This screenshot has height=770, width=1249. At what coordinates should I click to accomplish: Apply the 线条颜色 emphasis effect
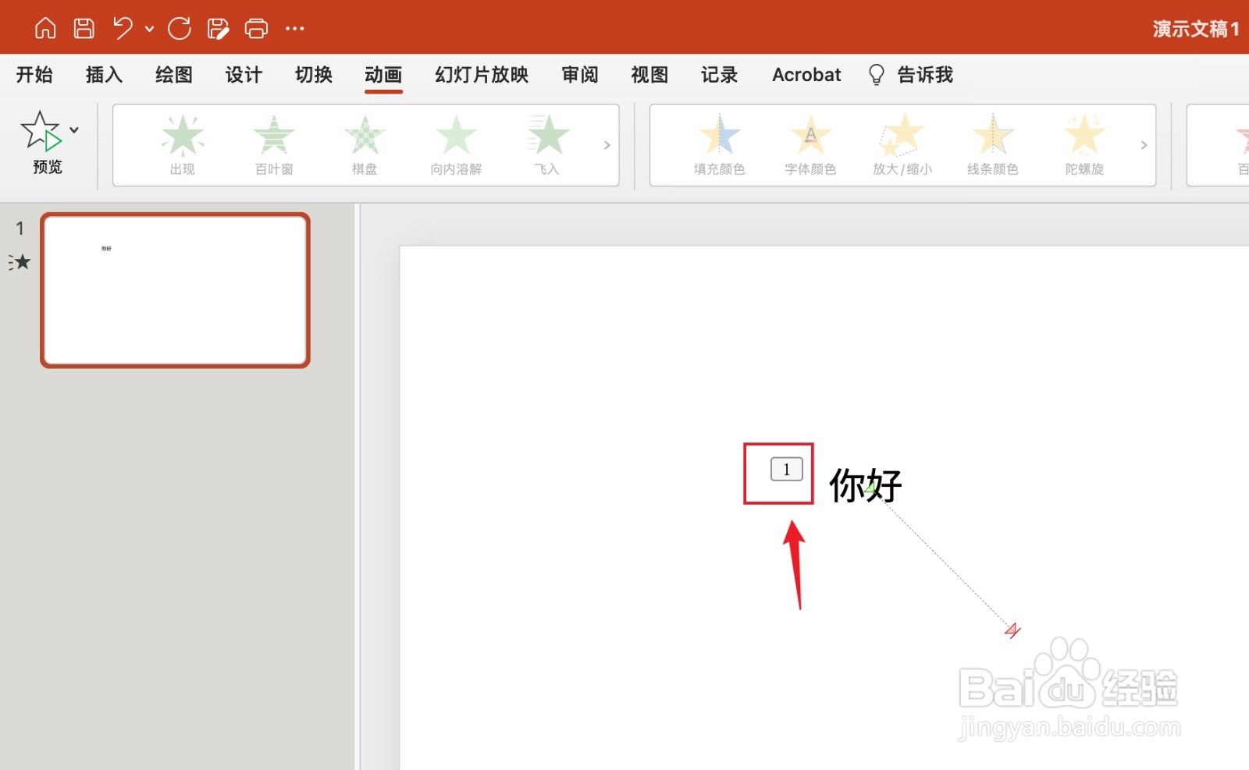(x=993, y=145)
